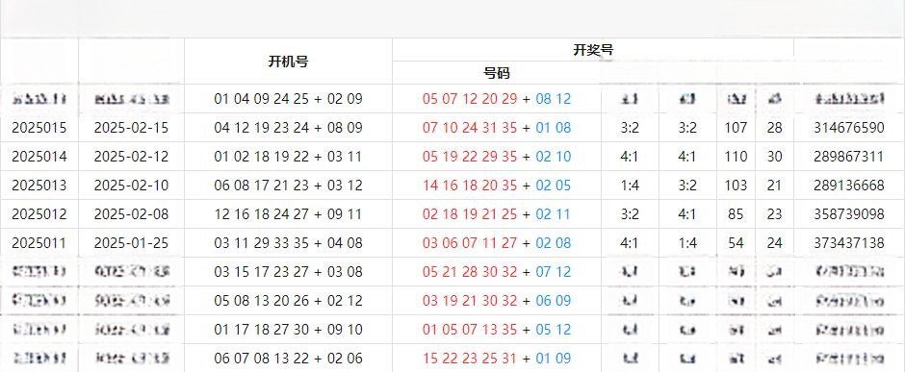Click sales figure 373437138
The width and height of the screenshot is (905, 372).
(x=849, y=243)
